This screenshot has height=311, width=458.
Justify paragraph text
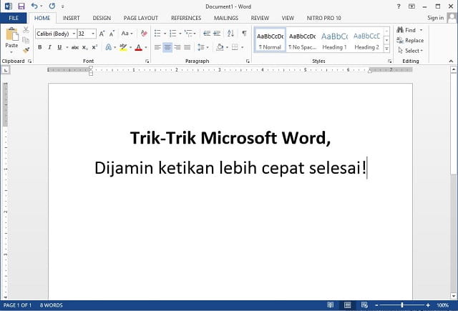(x=187, y=47)
